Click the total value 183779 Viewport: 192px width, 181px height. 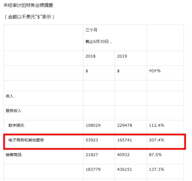(x=93, y=170)
